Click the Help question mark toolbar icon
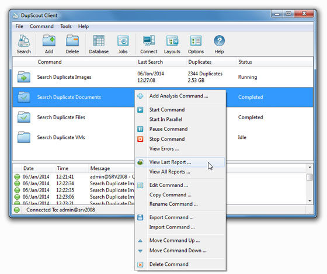The image size is (327, 274). [x=219, y=44]
